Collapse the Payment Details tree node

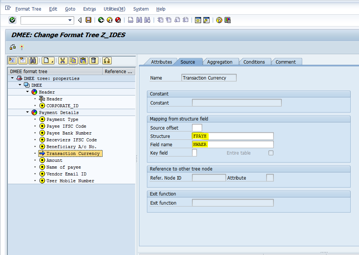[27, 112]
